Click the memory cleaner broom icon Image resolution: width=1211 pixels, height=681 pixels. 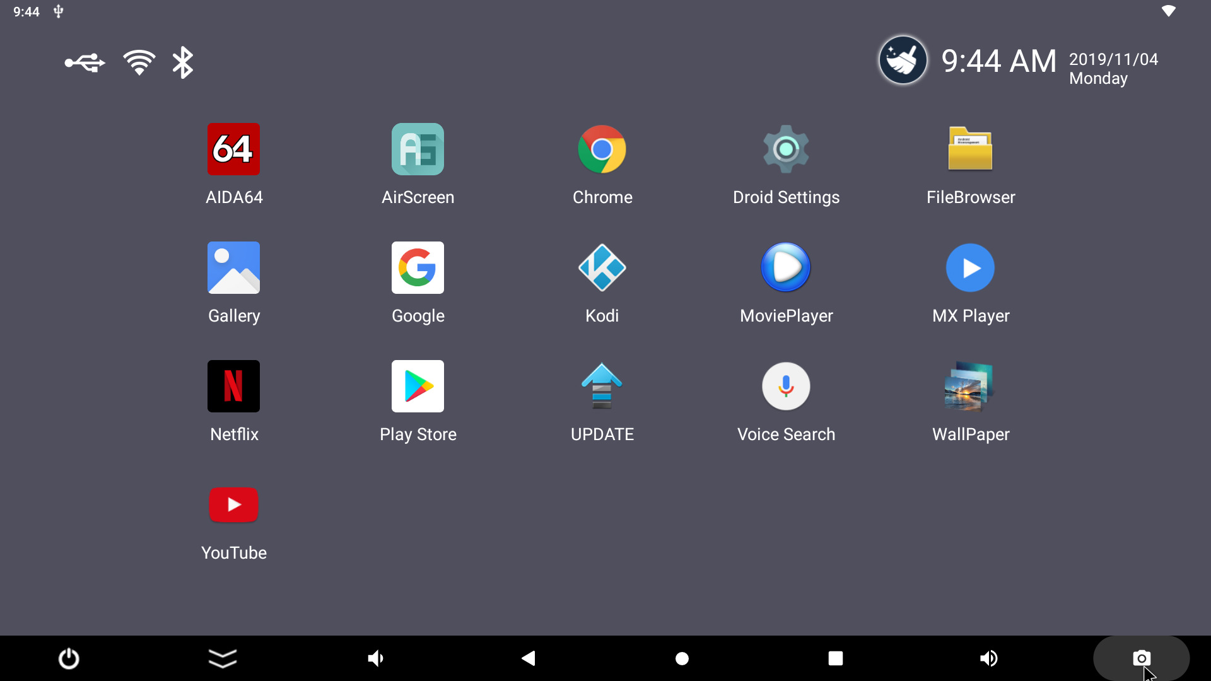click(903, 61)
